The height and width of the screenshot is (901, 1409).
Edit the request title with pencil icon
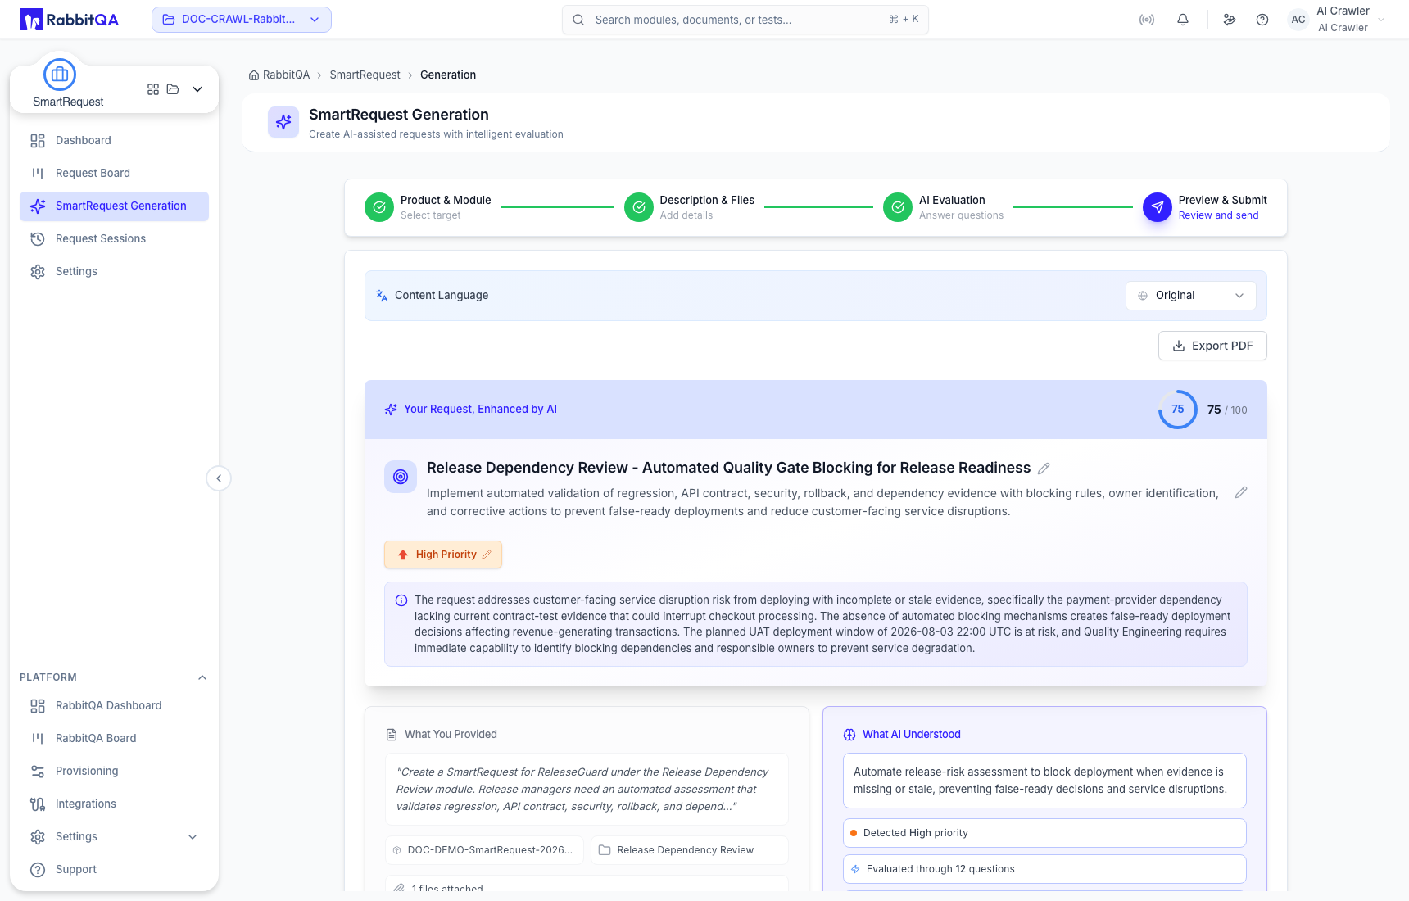coord(1044,469)
